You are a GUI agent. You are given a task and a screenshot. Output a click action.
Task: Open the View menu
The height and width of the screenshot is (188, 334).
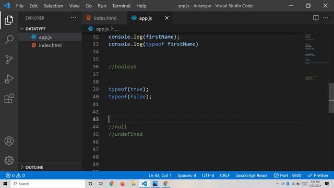74,6
